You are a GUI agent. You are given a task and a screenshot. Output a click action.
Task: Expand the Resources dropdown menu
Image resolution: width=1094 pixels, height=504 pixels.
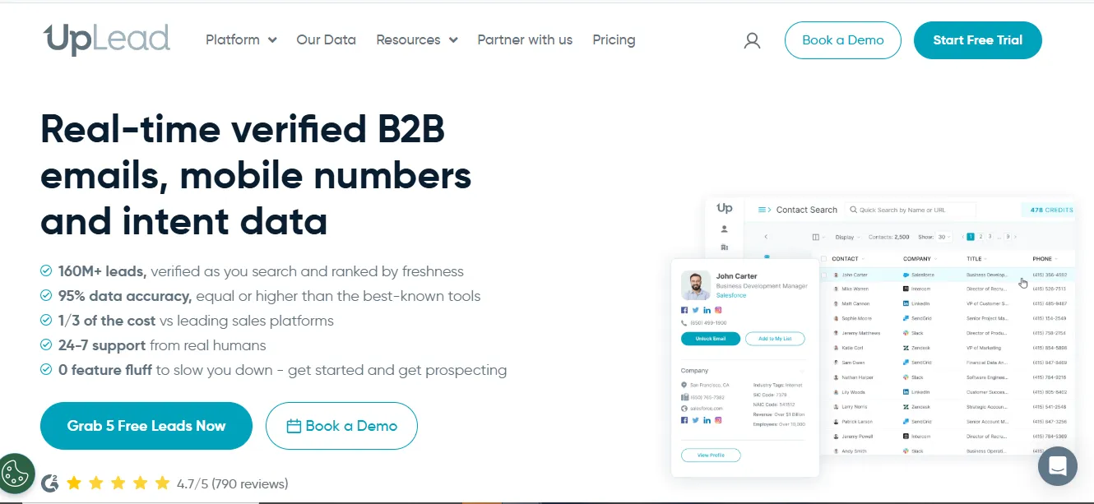(416, 39)
